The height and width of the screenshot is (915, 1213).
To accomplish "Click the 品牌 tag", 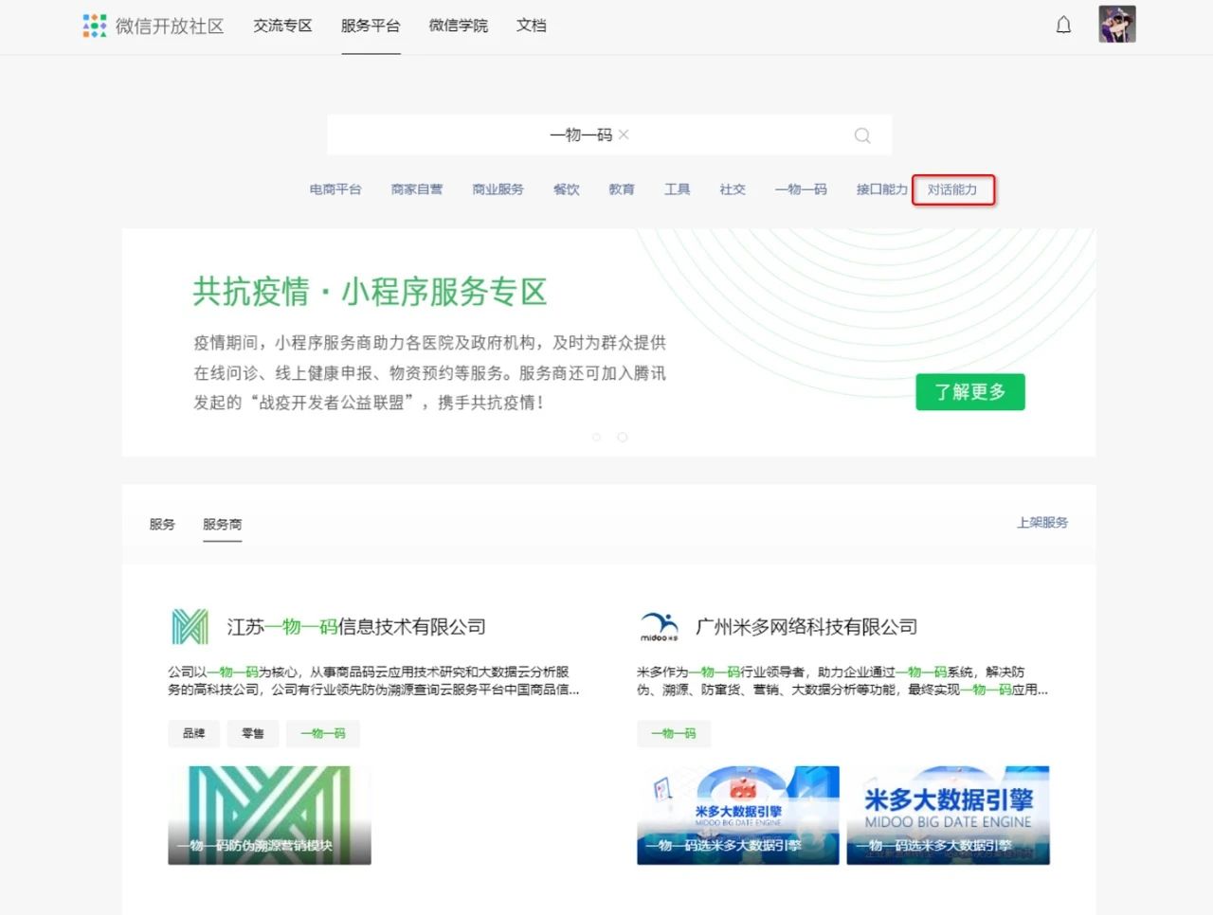I will coord(194,733).
